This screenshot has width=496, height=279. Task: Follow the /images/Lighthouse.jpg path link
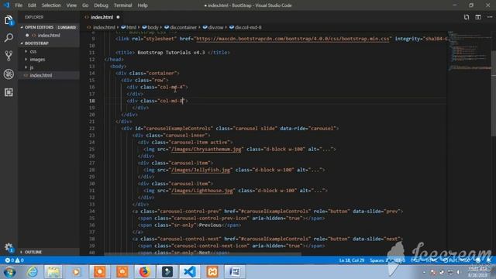201,191
